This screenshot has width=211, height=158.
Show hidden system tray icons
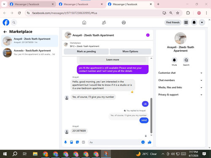163,154
